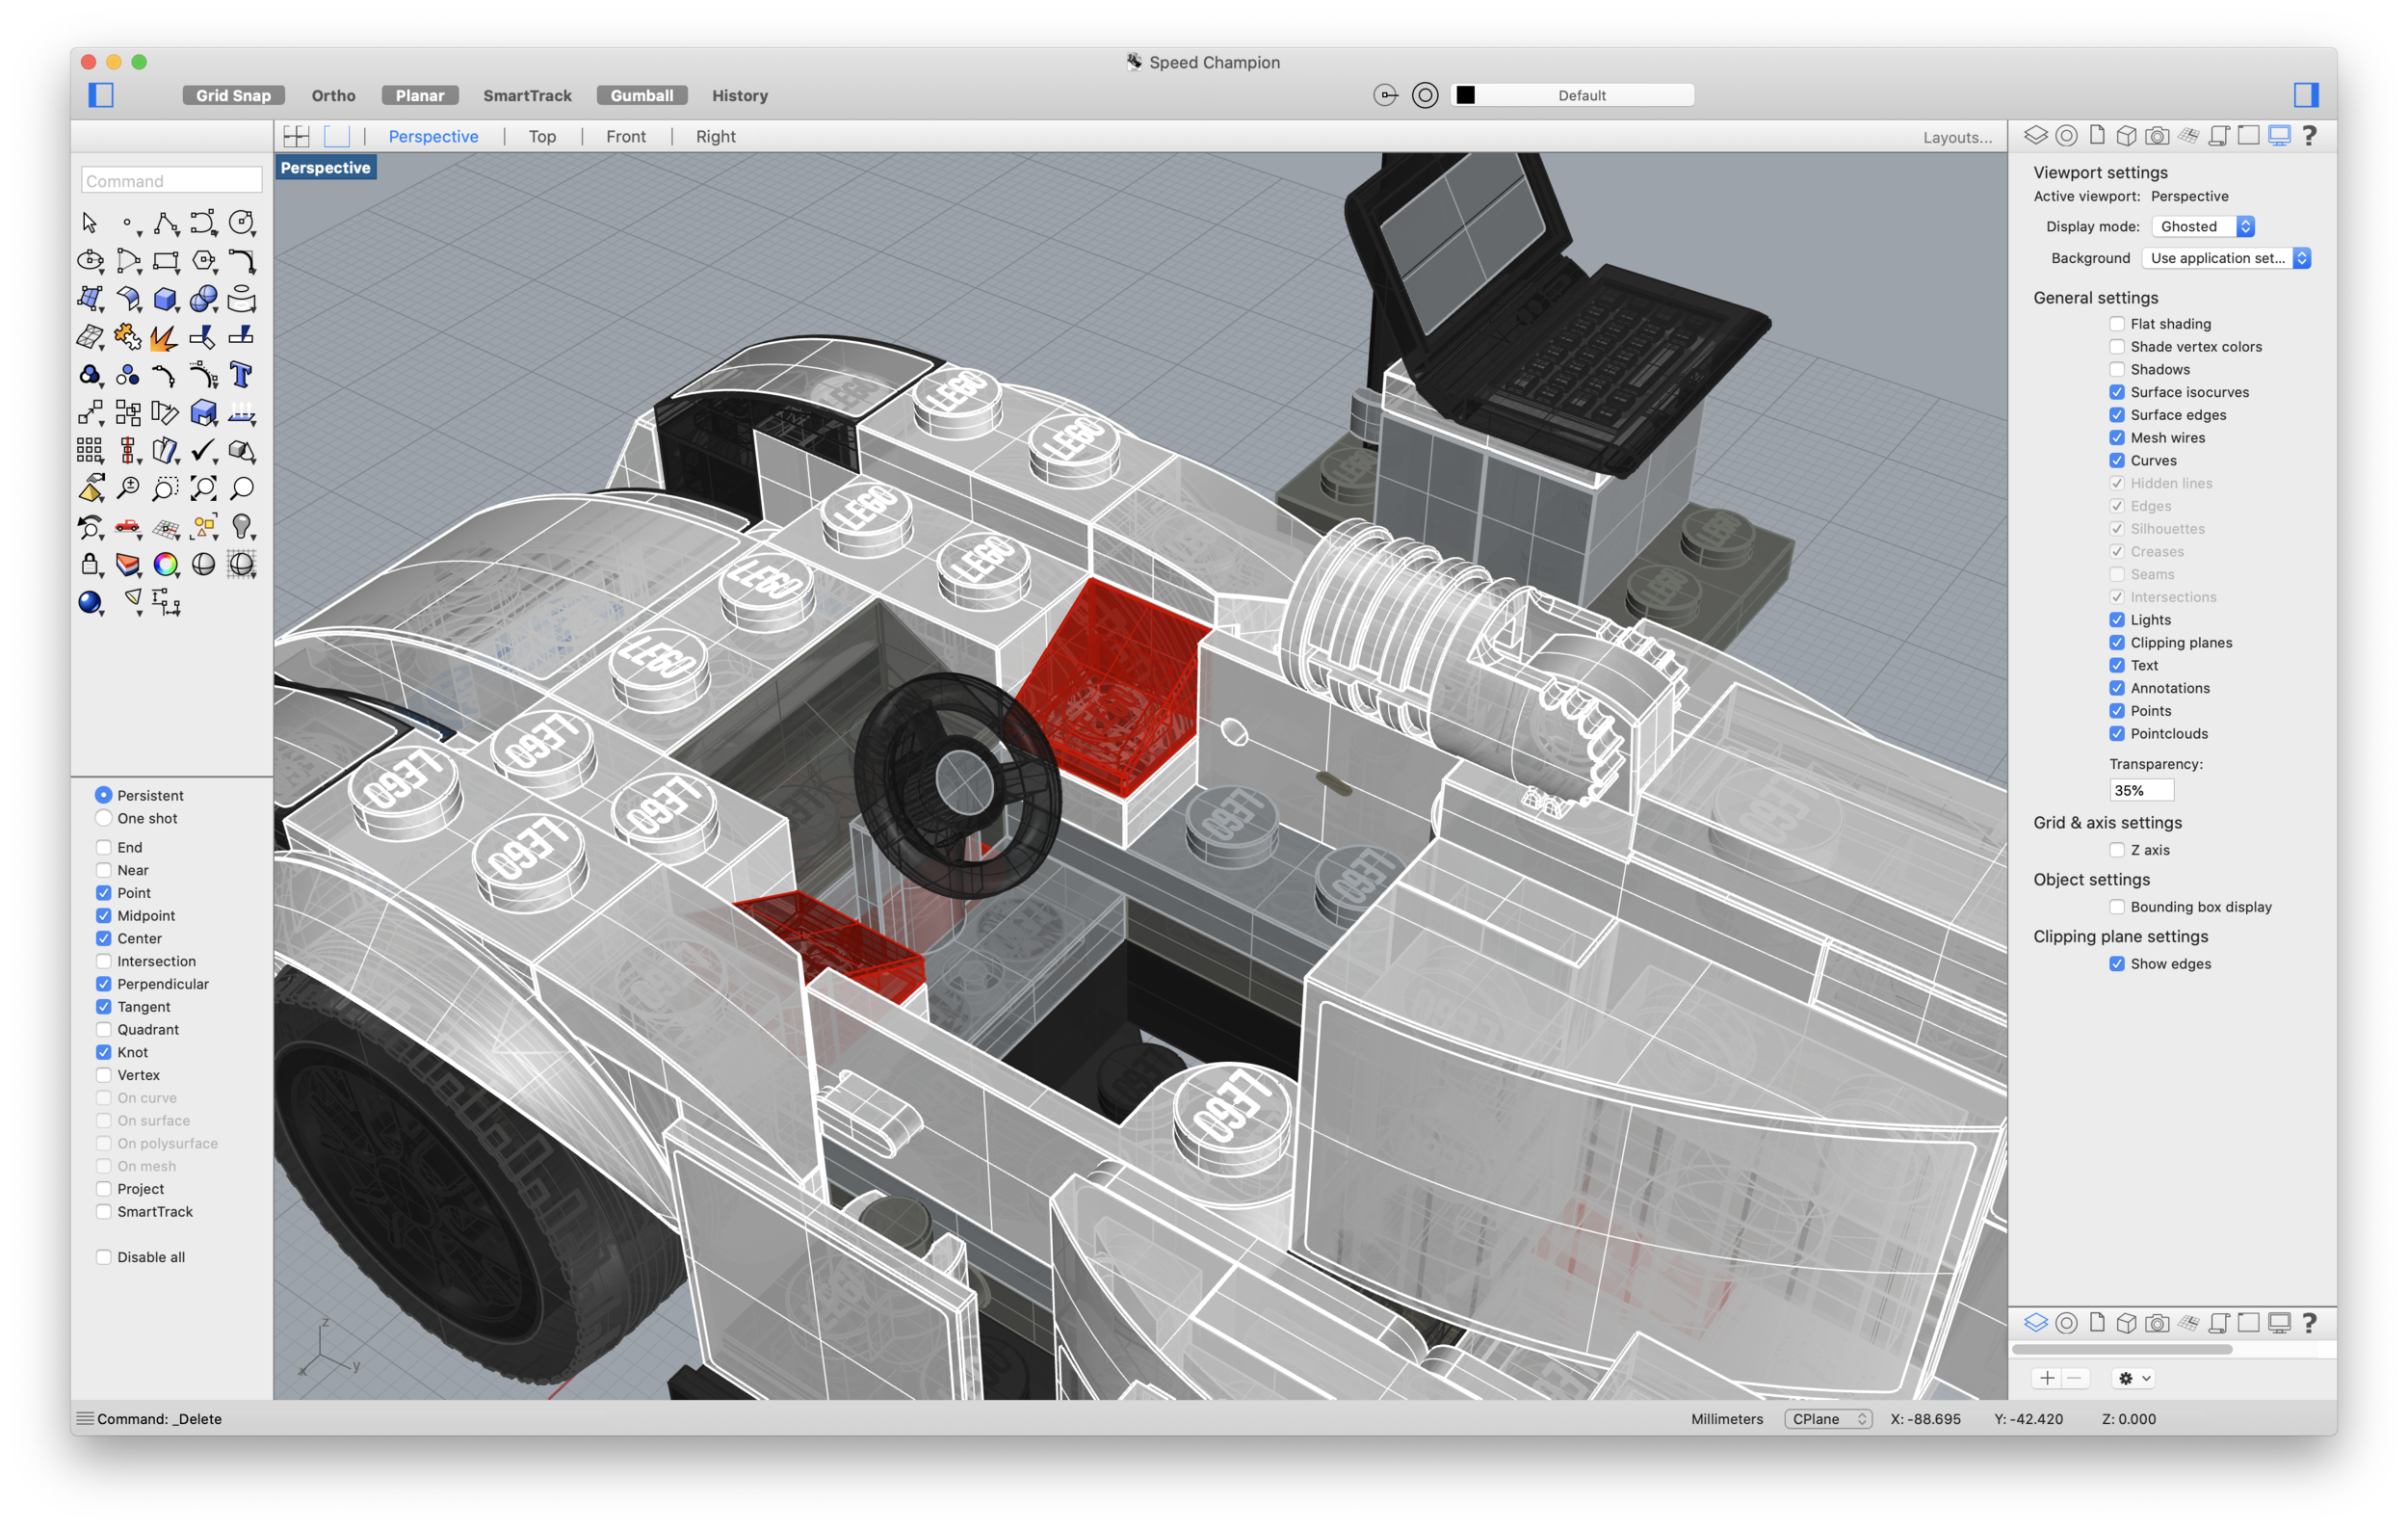2408x1529 pixels.
Task: Open the Background setting dropdown
Action: [2226, 258]
